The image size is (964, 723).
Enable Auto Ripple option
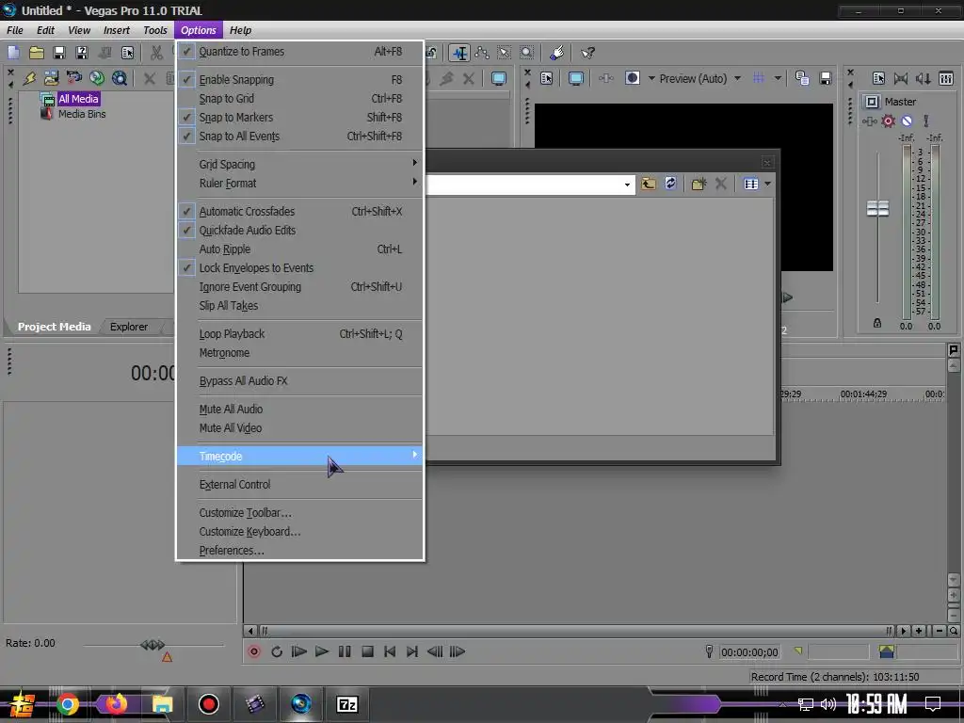(x=300, y=249)
